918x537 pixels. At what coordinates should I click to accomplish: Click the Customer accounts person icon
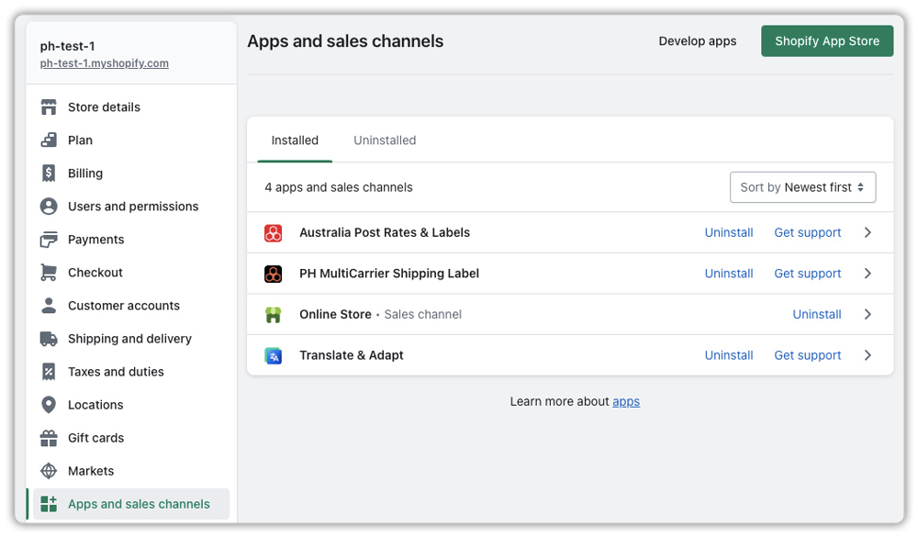pos(49,306)
